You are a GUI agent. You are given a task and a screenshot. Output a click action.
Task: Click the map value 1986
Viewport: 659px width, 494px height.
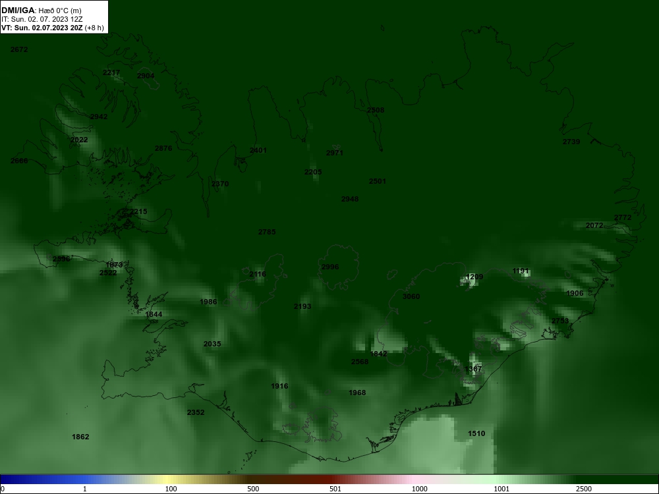coord(208,302)
